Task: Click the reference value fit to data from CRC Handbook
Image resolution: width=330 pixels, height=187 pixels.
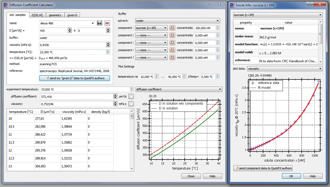Action: click(x=288, y=61)
